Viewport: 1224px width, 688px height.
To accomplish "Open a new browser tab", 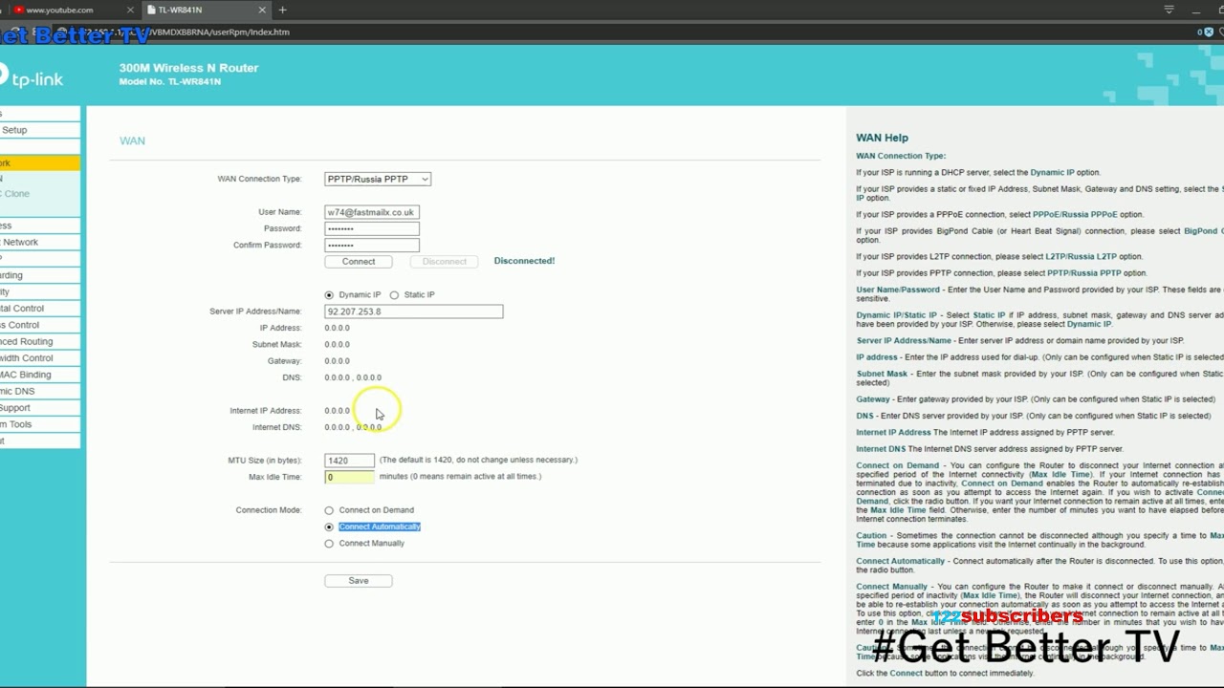I will point(282,10).
